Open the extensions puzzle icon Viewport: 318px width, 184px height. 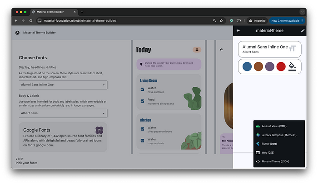(239, 21)
